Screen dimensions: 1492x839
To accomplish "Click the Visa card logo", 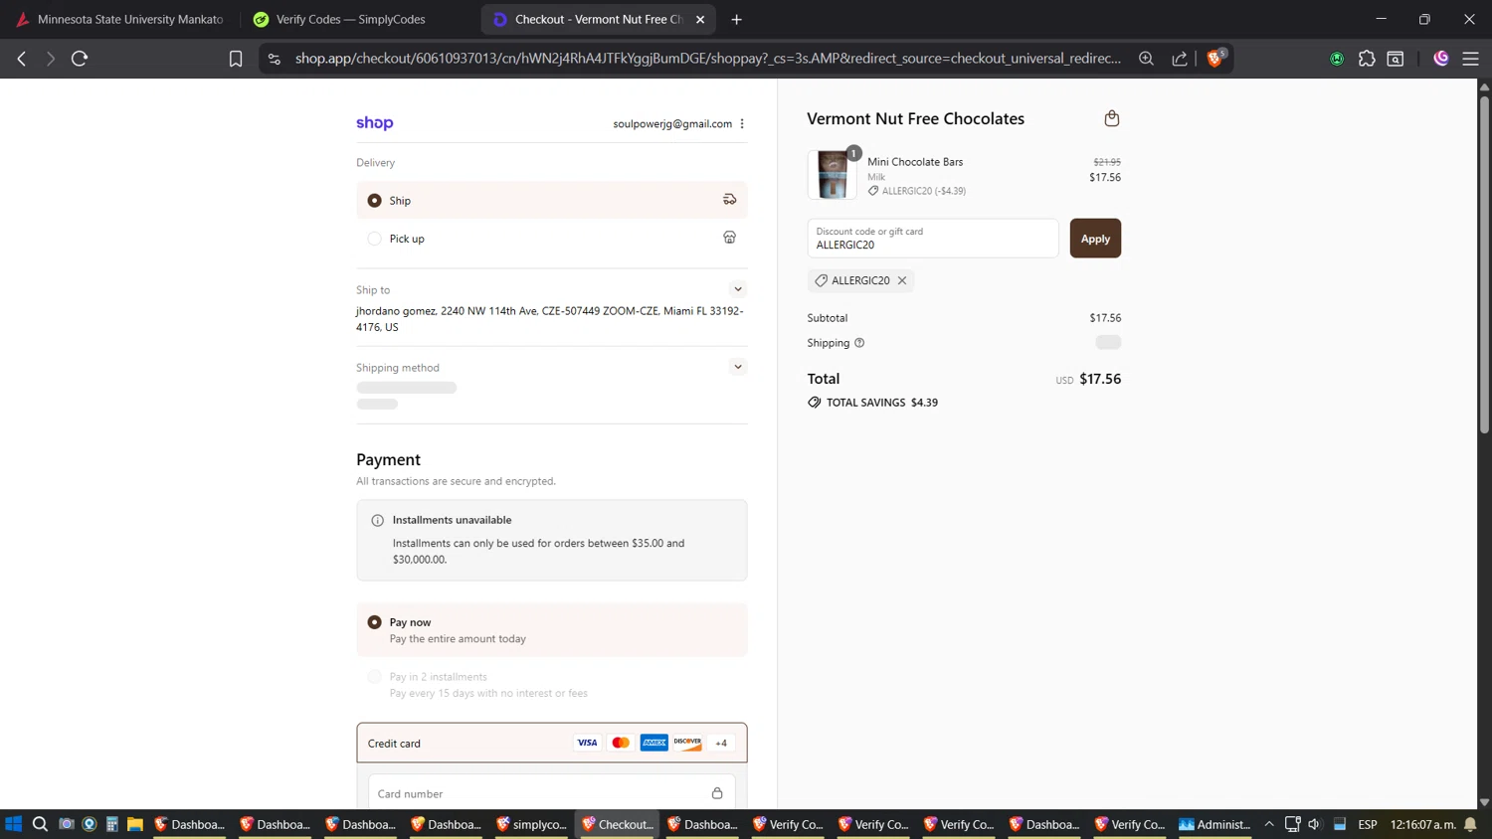I will click(x=587, y=743).
